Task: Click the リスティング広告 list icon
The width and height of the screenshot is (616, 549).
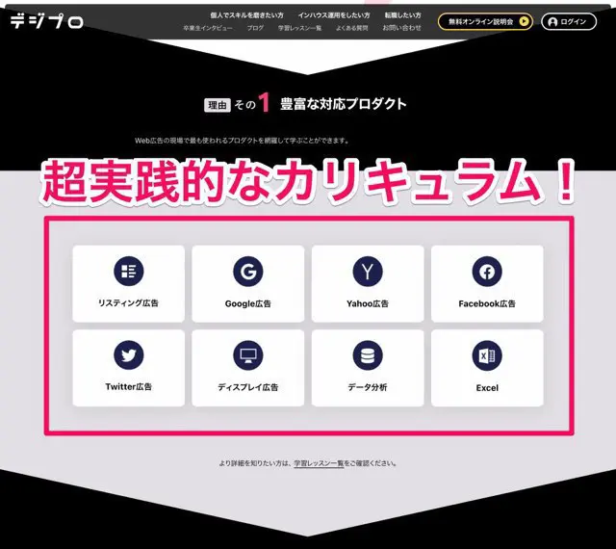Action: [x=128, y=271]
